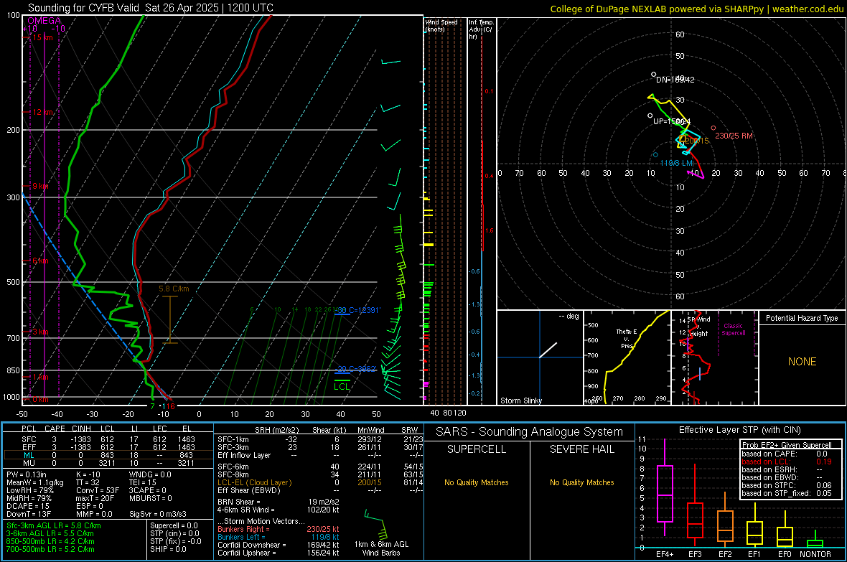The image size is (847, 562).
Task: Click the 3 km height marker
Action: pyautogui.click(x=40, y=332)
